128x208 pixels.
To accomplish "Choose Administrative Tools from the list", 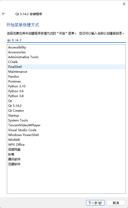I will click(x=66, y=57).
